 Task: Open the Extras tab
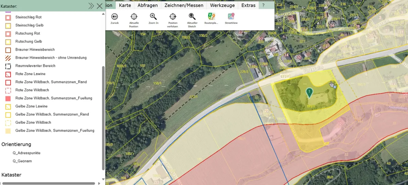coord(248,5)
